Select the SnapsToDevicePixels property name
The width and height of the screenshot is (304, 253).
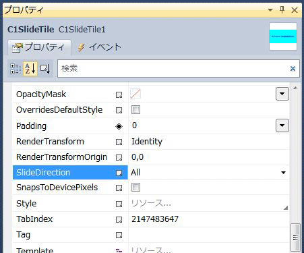57,188
